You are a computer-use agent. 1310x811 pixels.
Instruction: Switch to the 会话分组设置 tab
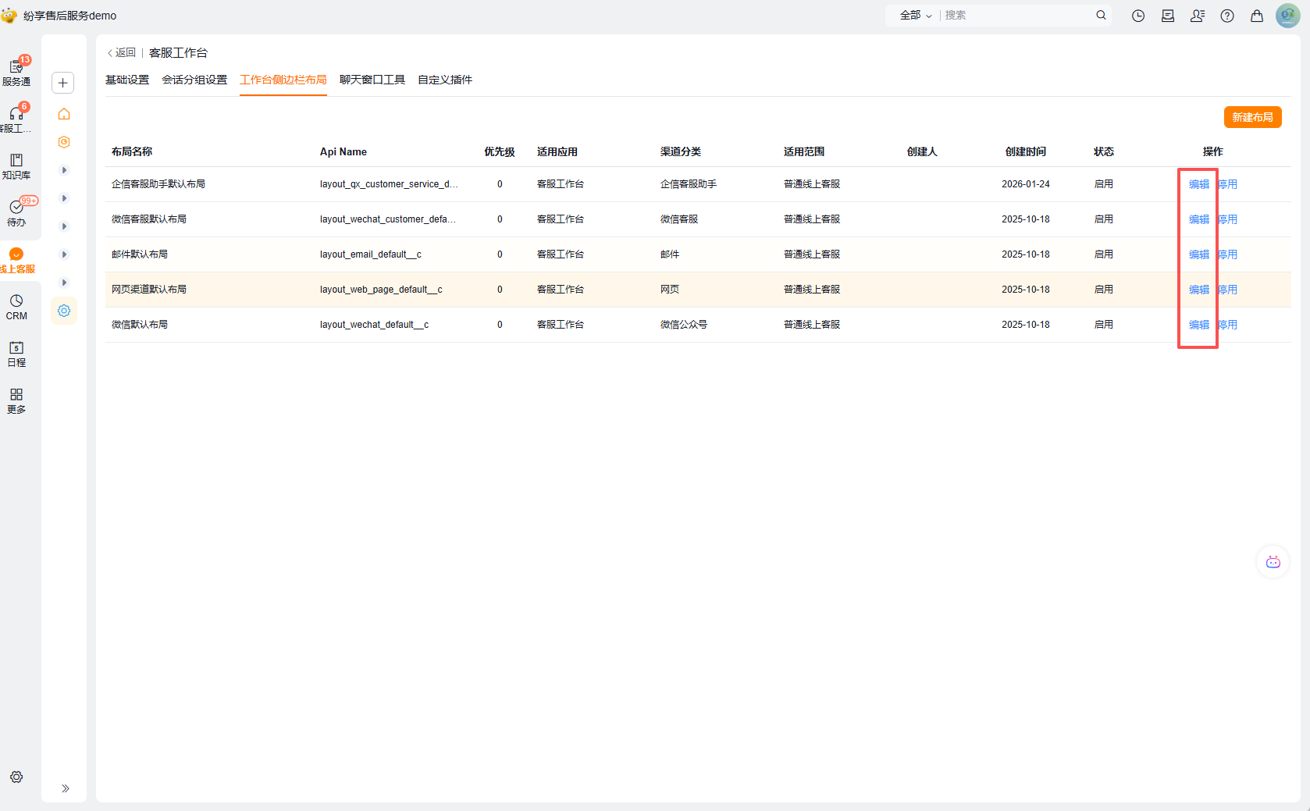click(x=194, y=80)
